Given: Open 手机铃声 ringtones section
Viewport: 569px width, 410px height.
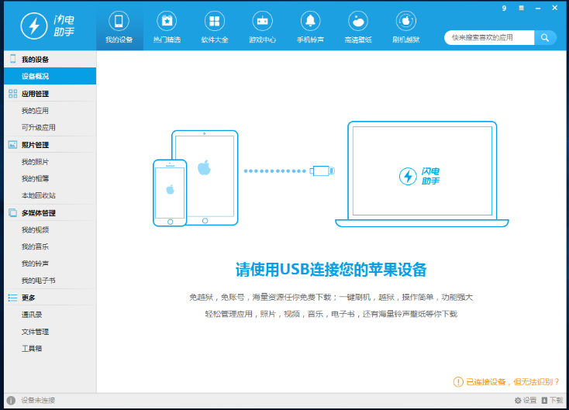Looking at the screenshot, I should click(310, 27).
